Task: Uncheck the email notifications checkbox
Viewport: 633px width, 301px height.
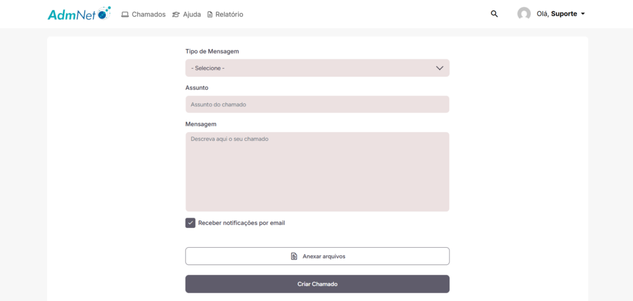Action: pyautogui.click(x=190, y=223)
